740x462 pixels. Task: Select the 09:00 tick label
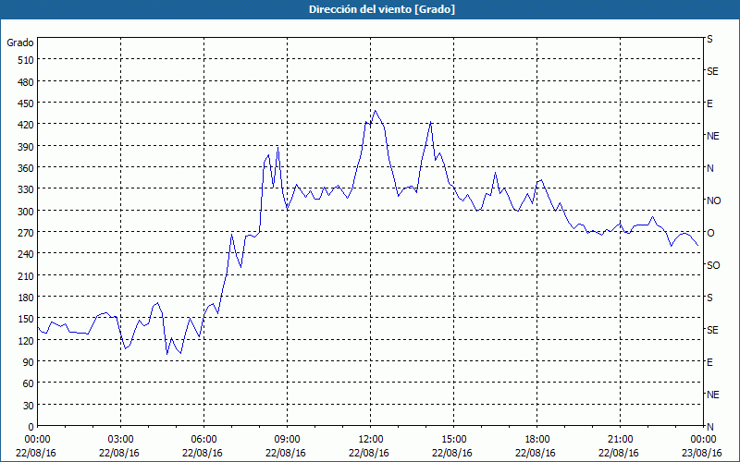click(287, 440)
